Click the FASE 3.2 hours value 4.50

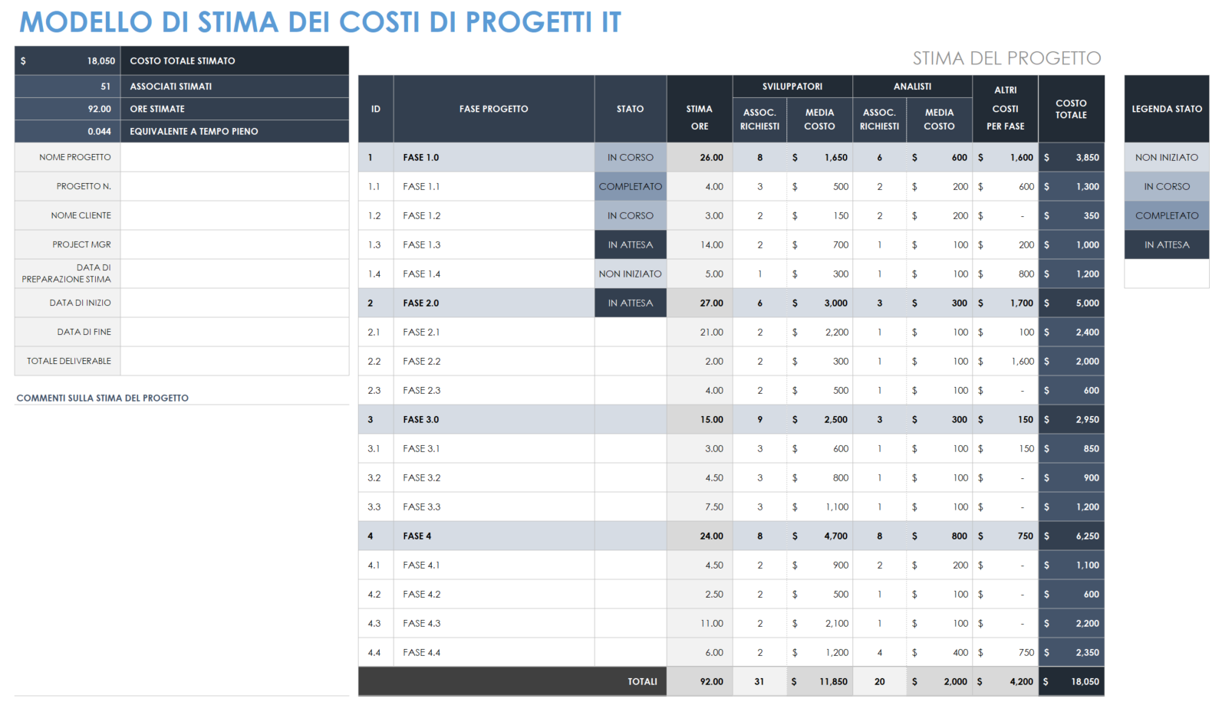pyautogui.click(x=713, y=477)
